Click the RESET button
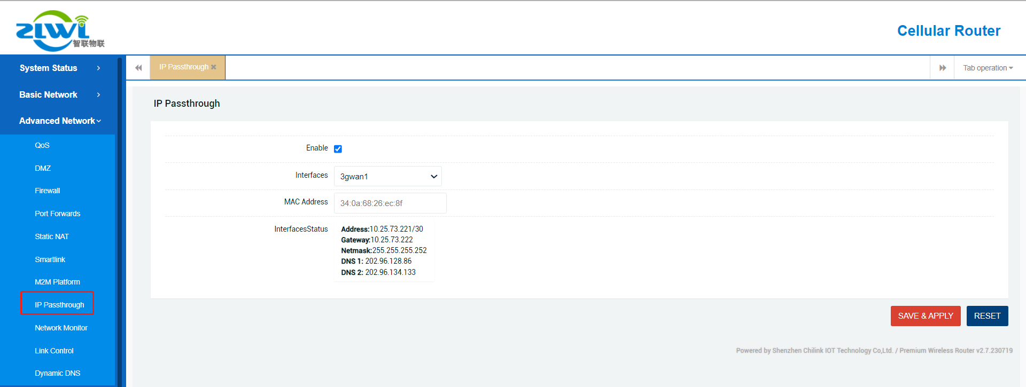The height and width of the screenshot is (387, 1026). [987, 316]
